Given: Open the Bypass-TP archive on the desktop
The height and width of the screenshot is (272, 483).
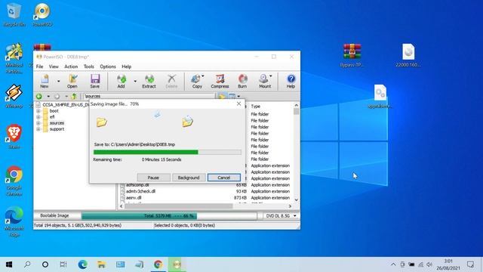Looking at the screenshot, I should coord(352,55).
